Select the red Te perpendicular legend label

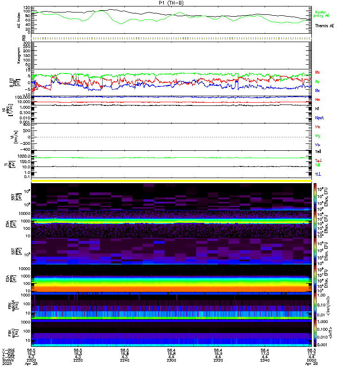(318, 160)
